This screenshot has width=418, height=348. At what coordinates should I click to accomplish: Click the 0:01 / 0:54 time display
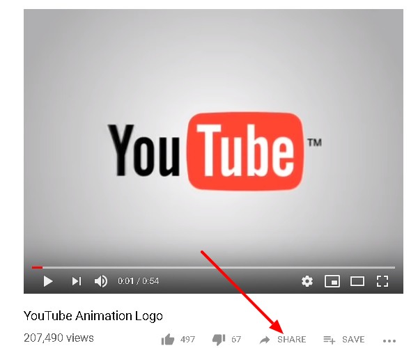139,281
